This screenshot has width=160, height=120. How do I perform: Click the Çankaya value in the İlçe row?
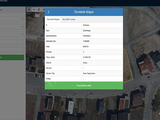(87, 30)
